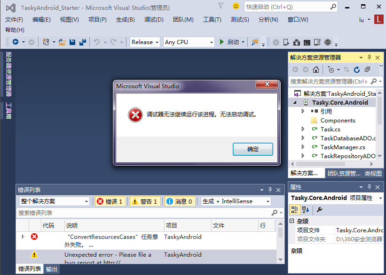The image size is (386, 275).
Task: Click the round device log toolbar icon
Action: tap(328, 42)
